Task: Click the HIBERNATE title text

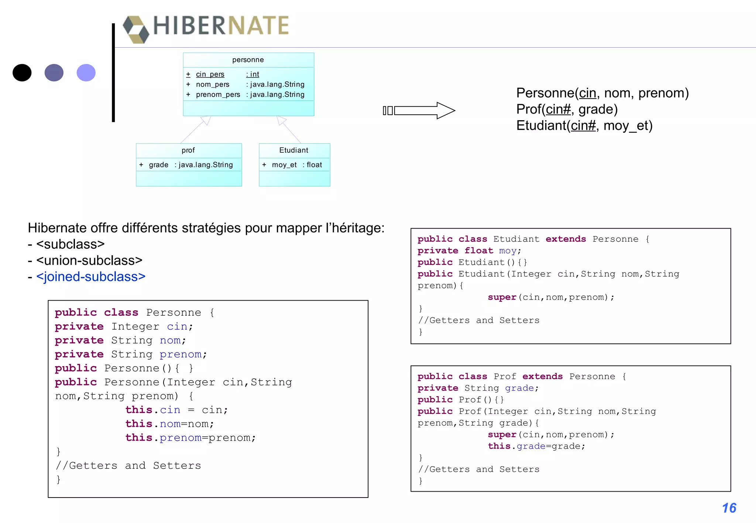Action: pos(221,25)
